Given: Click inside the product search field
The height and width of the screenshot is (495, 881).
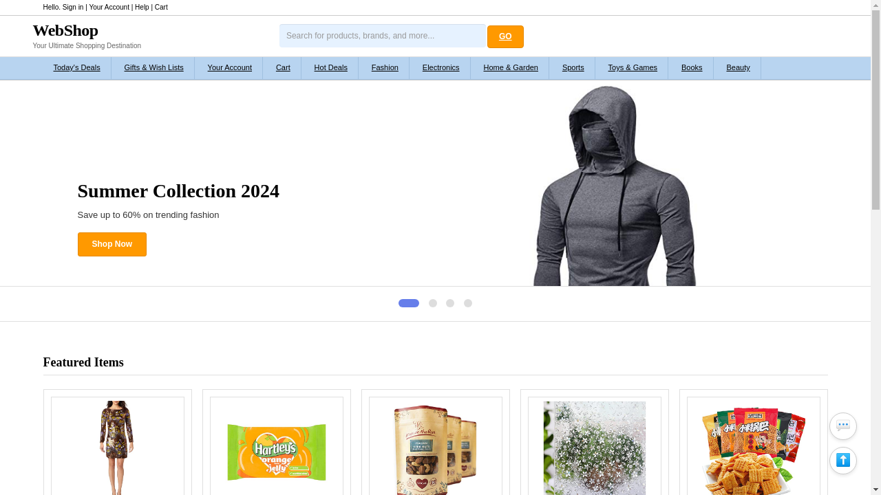Looking at the screenshot, I should (x=382, y=36).
